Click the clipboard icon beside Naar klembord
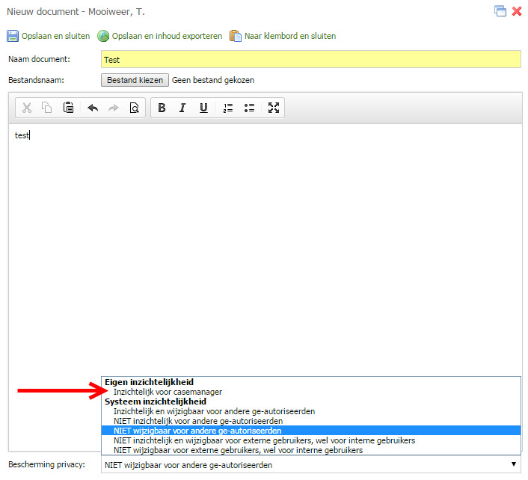Viewport: 528px width, 480px height. 236,36
